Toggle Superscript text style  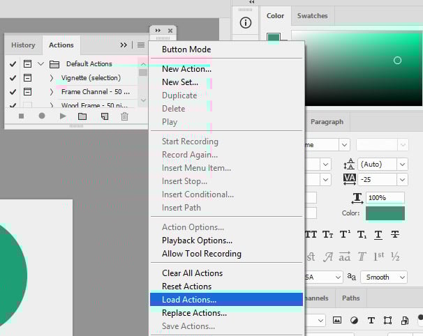click(345, 234)
